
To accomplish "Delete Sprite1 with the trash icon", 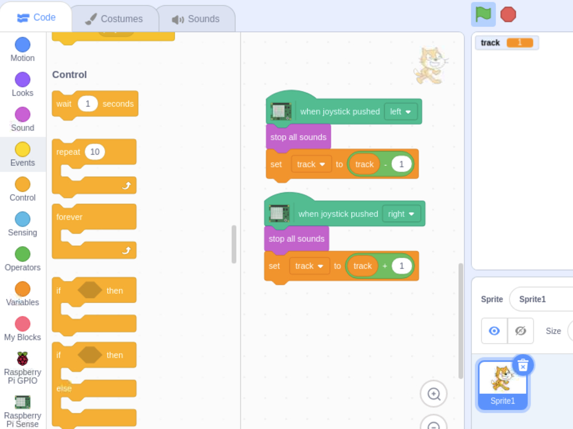I will [x=523, y=365].
